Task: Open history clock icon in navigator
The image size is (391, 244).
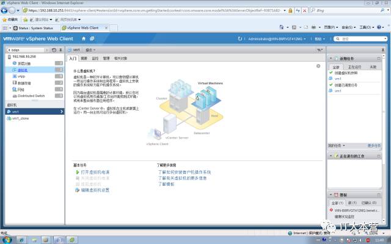Action: 54,50
